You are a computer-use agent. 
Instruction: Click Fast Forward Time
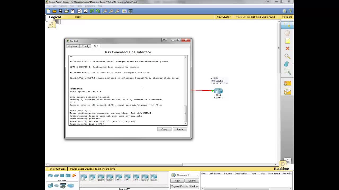pos(105,169)
